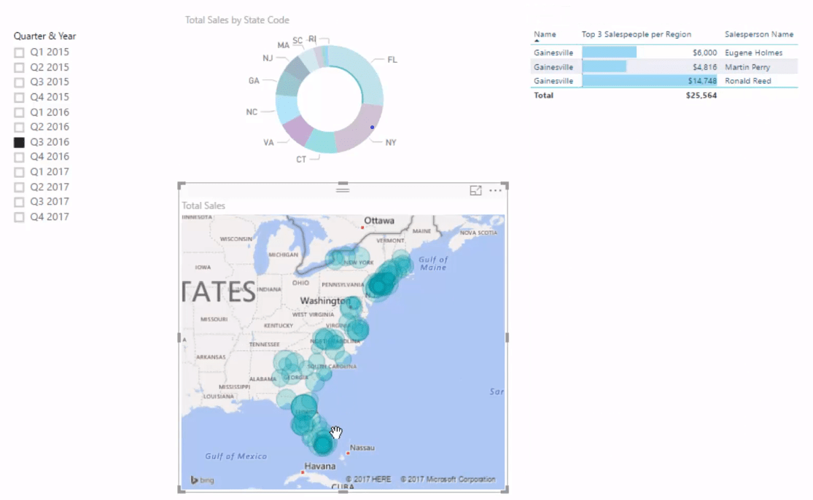Sort table by the Name column header
Image resolution: width=813 pixels, height=500 pixels.
pyautogui.click(x=545, y=34)
